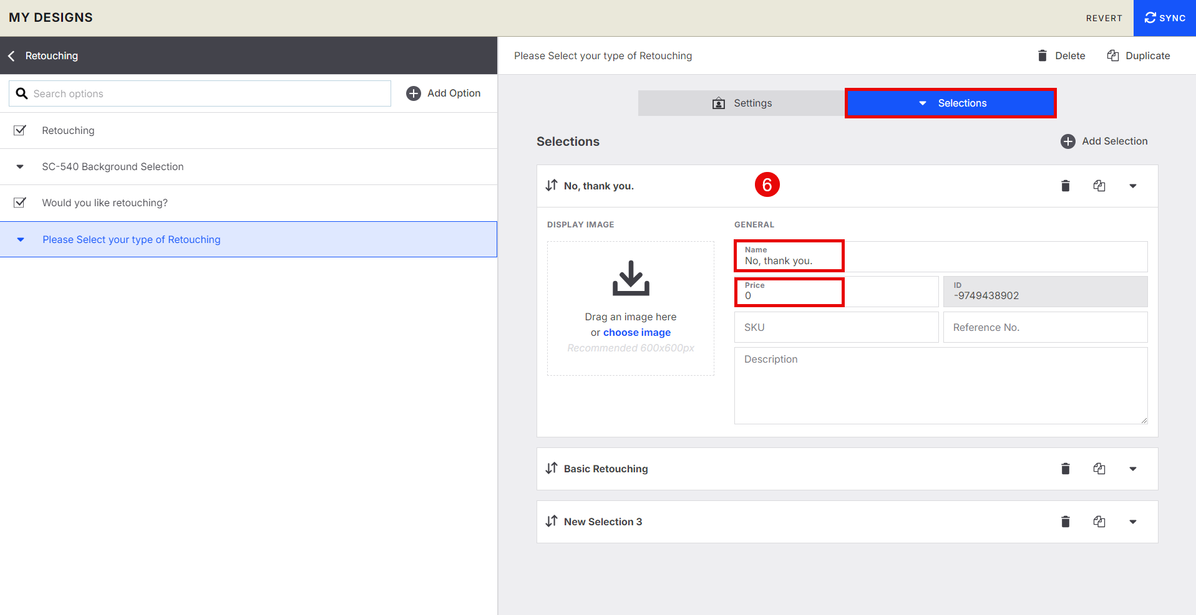This screenshot has width=1196, height=615.
Task: Delete the No, thank you selection
Action: (x=1066, y=186)
